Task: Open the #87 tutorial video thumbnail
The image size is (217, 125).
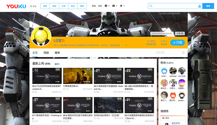Action: pyautogui.click(x=47, y=105)
